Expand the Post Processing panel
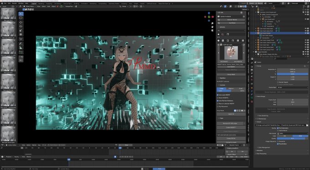Screen dimensions: 310x170 (261, 154)
